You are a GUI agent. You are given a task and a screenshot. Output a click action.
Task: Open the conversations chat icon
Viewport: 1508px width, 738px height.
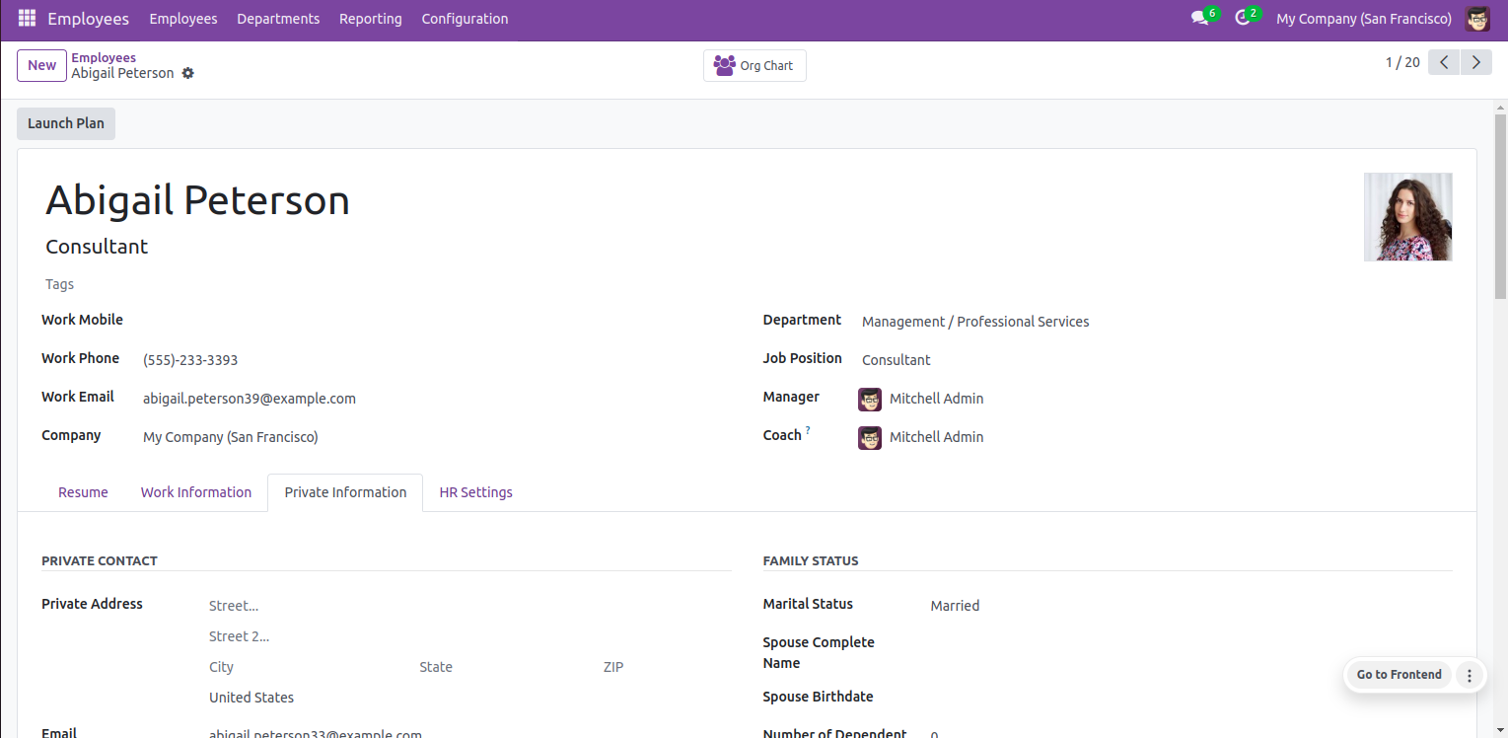point(1200,19)
